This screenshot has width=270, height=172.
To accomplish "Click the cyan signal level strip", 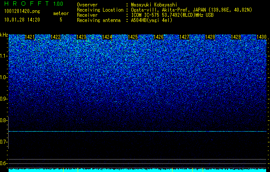I will (137, 170).
